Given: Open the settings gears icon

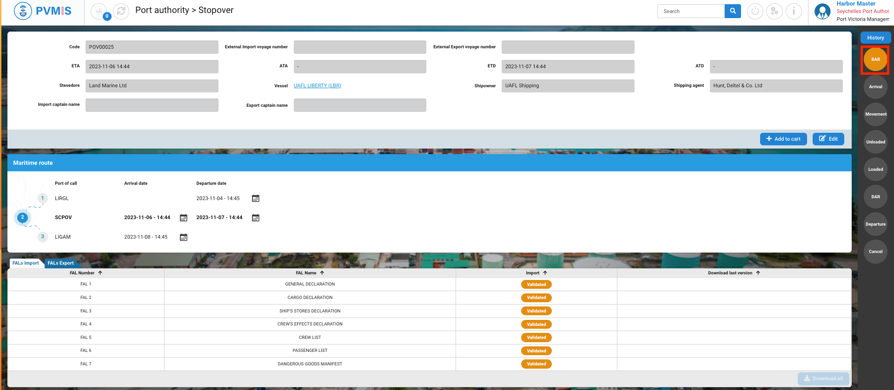Looking at the screenshot, I should [x=774, y=11].
